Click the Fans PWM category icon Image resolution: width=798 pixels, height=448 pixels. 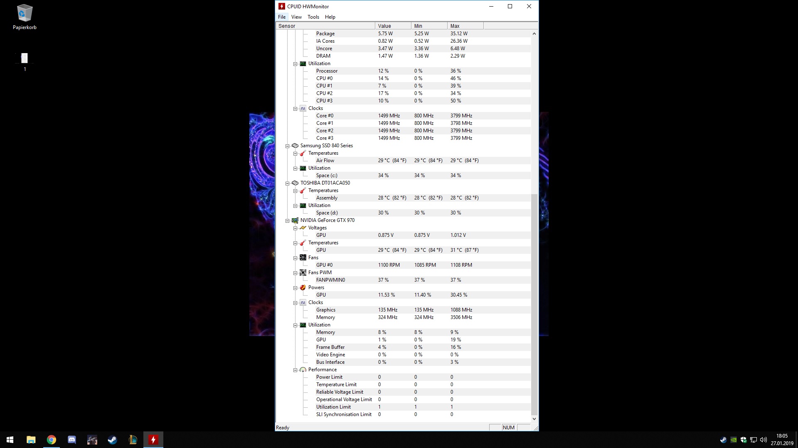pos(303,273)
